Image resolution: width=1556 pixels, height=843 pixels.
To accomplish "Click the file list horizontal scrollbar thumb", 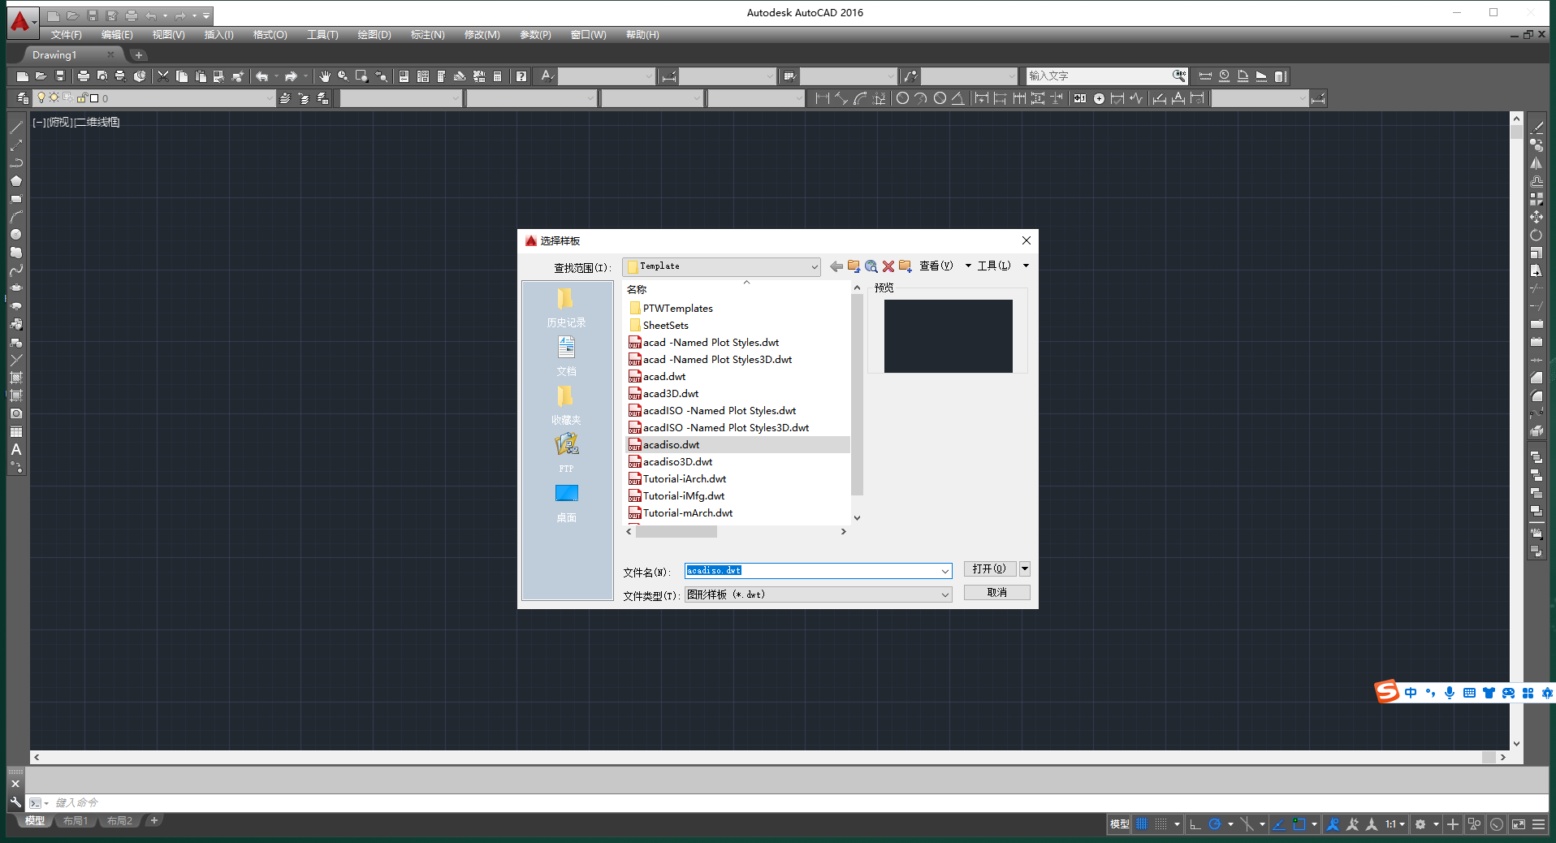I will pos(676,532).
